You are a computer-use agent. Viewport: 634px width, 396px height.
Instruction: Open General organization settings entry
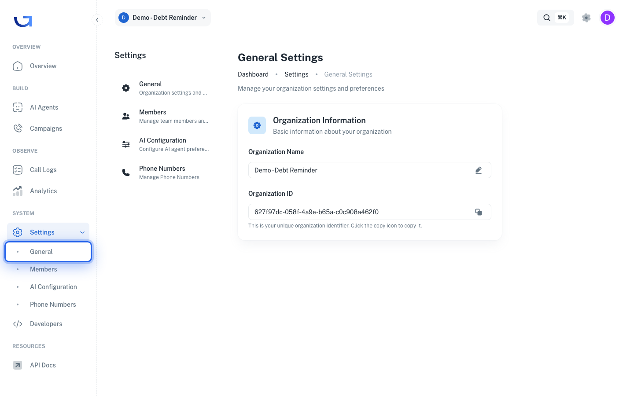click(165, 88)
